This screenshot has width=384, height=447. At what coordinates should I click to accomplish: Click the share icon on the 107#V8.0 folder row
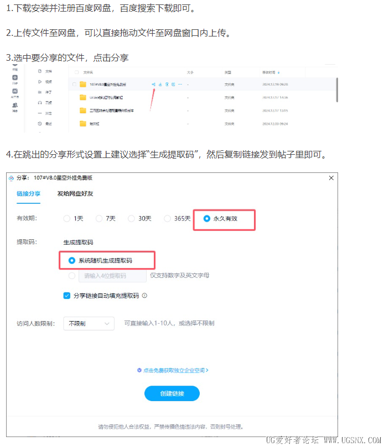154,85
